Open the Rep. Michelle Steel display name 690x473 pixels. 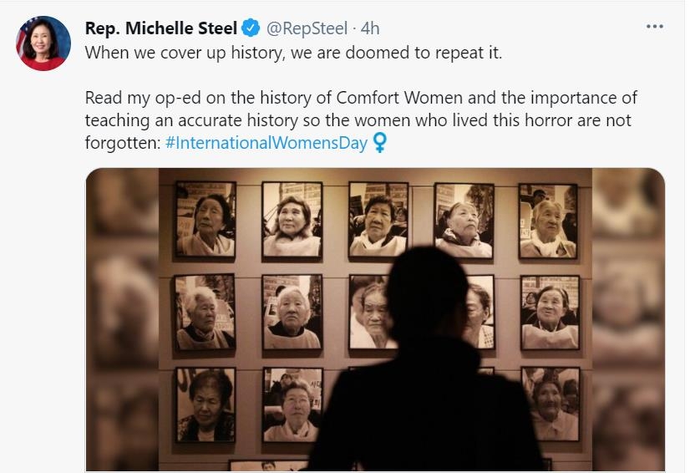click(x=160, y=28)
